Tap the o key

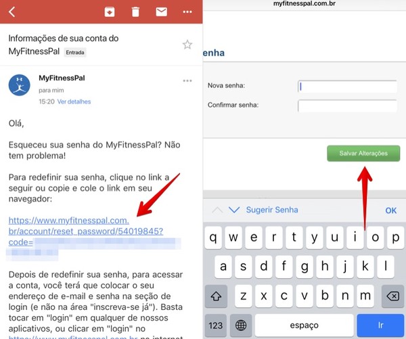[x=376, y=238]
